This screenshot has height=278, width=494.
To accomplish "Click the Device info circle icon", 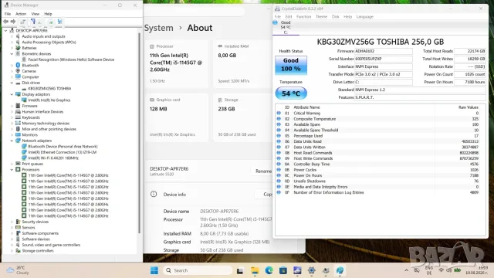I will coord(154,194).
